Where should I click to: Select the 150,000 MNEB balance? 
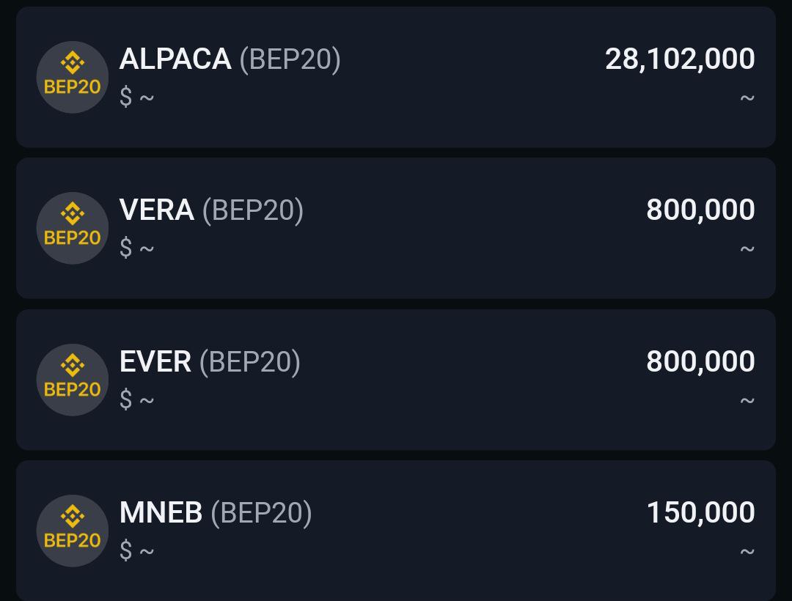pyautogui.click(x=700, y=513)
